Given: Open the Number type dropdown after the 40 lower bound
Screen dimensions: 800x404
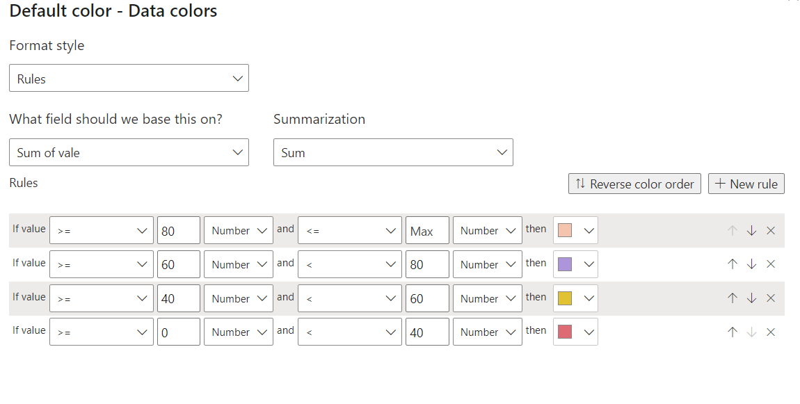Looking at the screenshot, I should coord(239,298).
